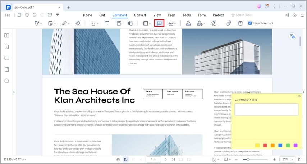Screen dimensions: 307x164
Task: Expand measure tool dropdown arrow
Action: (175, 23)
